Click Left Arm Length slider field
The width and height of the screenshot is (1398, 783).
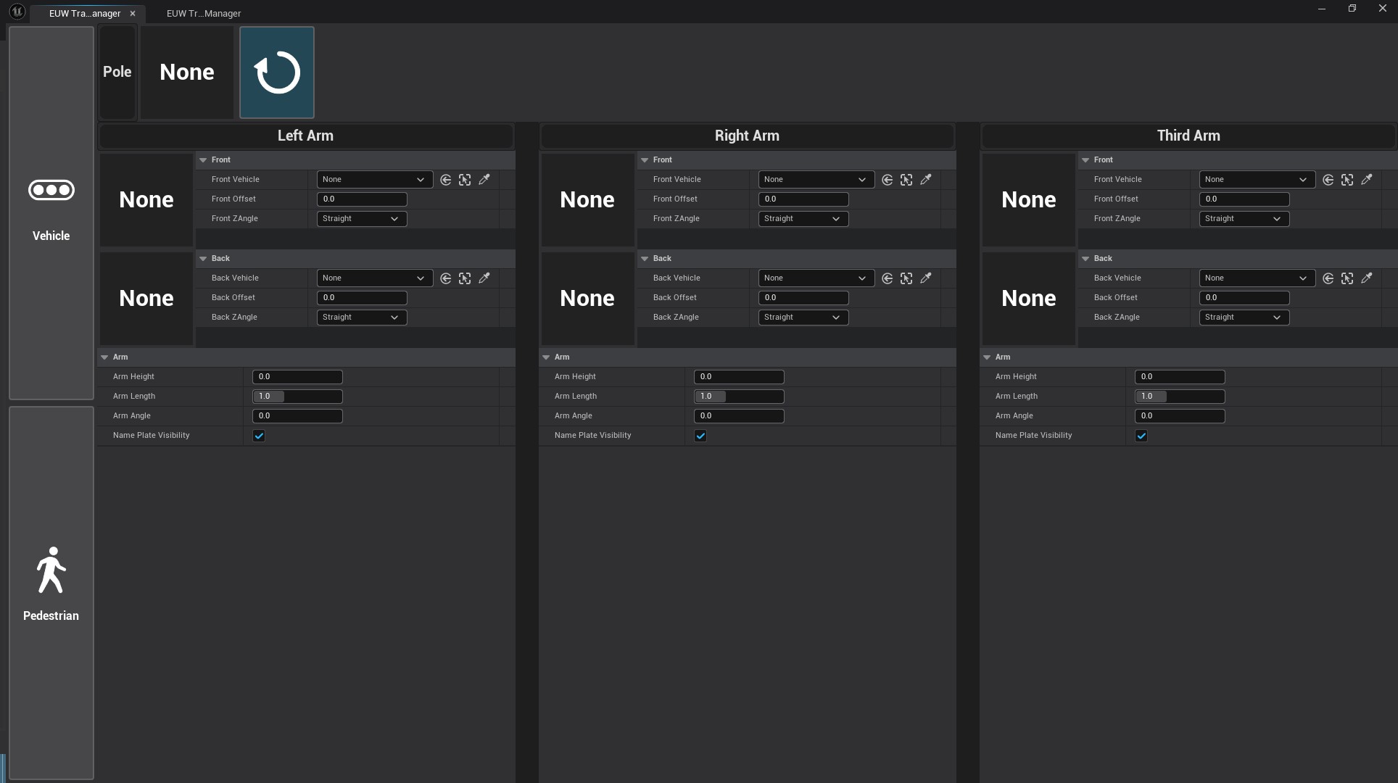pyautogui.click(x=297, y=397)
